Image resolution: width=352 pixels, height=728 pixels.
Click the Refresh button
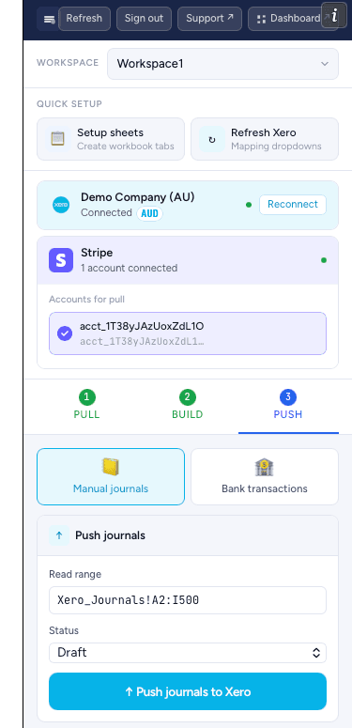tap(84, 19)
